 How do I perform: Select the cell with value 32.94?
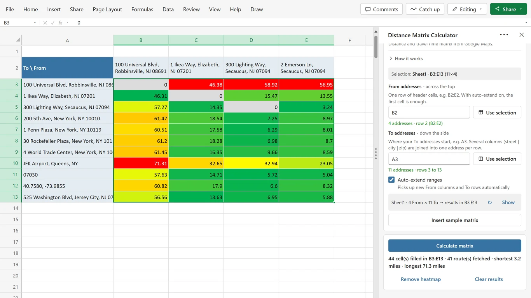click(251, 164)
